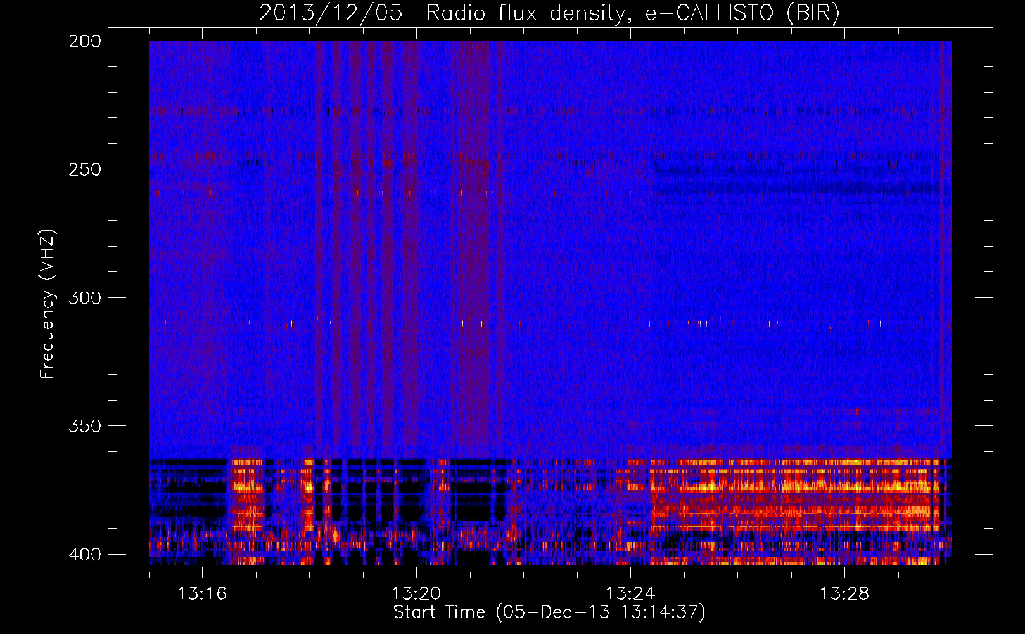Click the 400 frequency tick label
Viewport: 1025px width, 634px height.
[x=85, y=554]
